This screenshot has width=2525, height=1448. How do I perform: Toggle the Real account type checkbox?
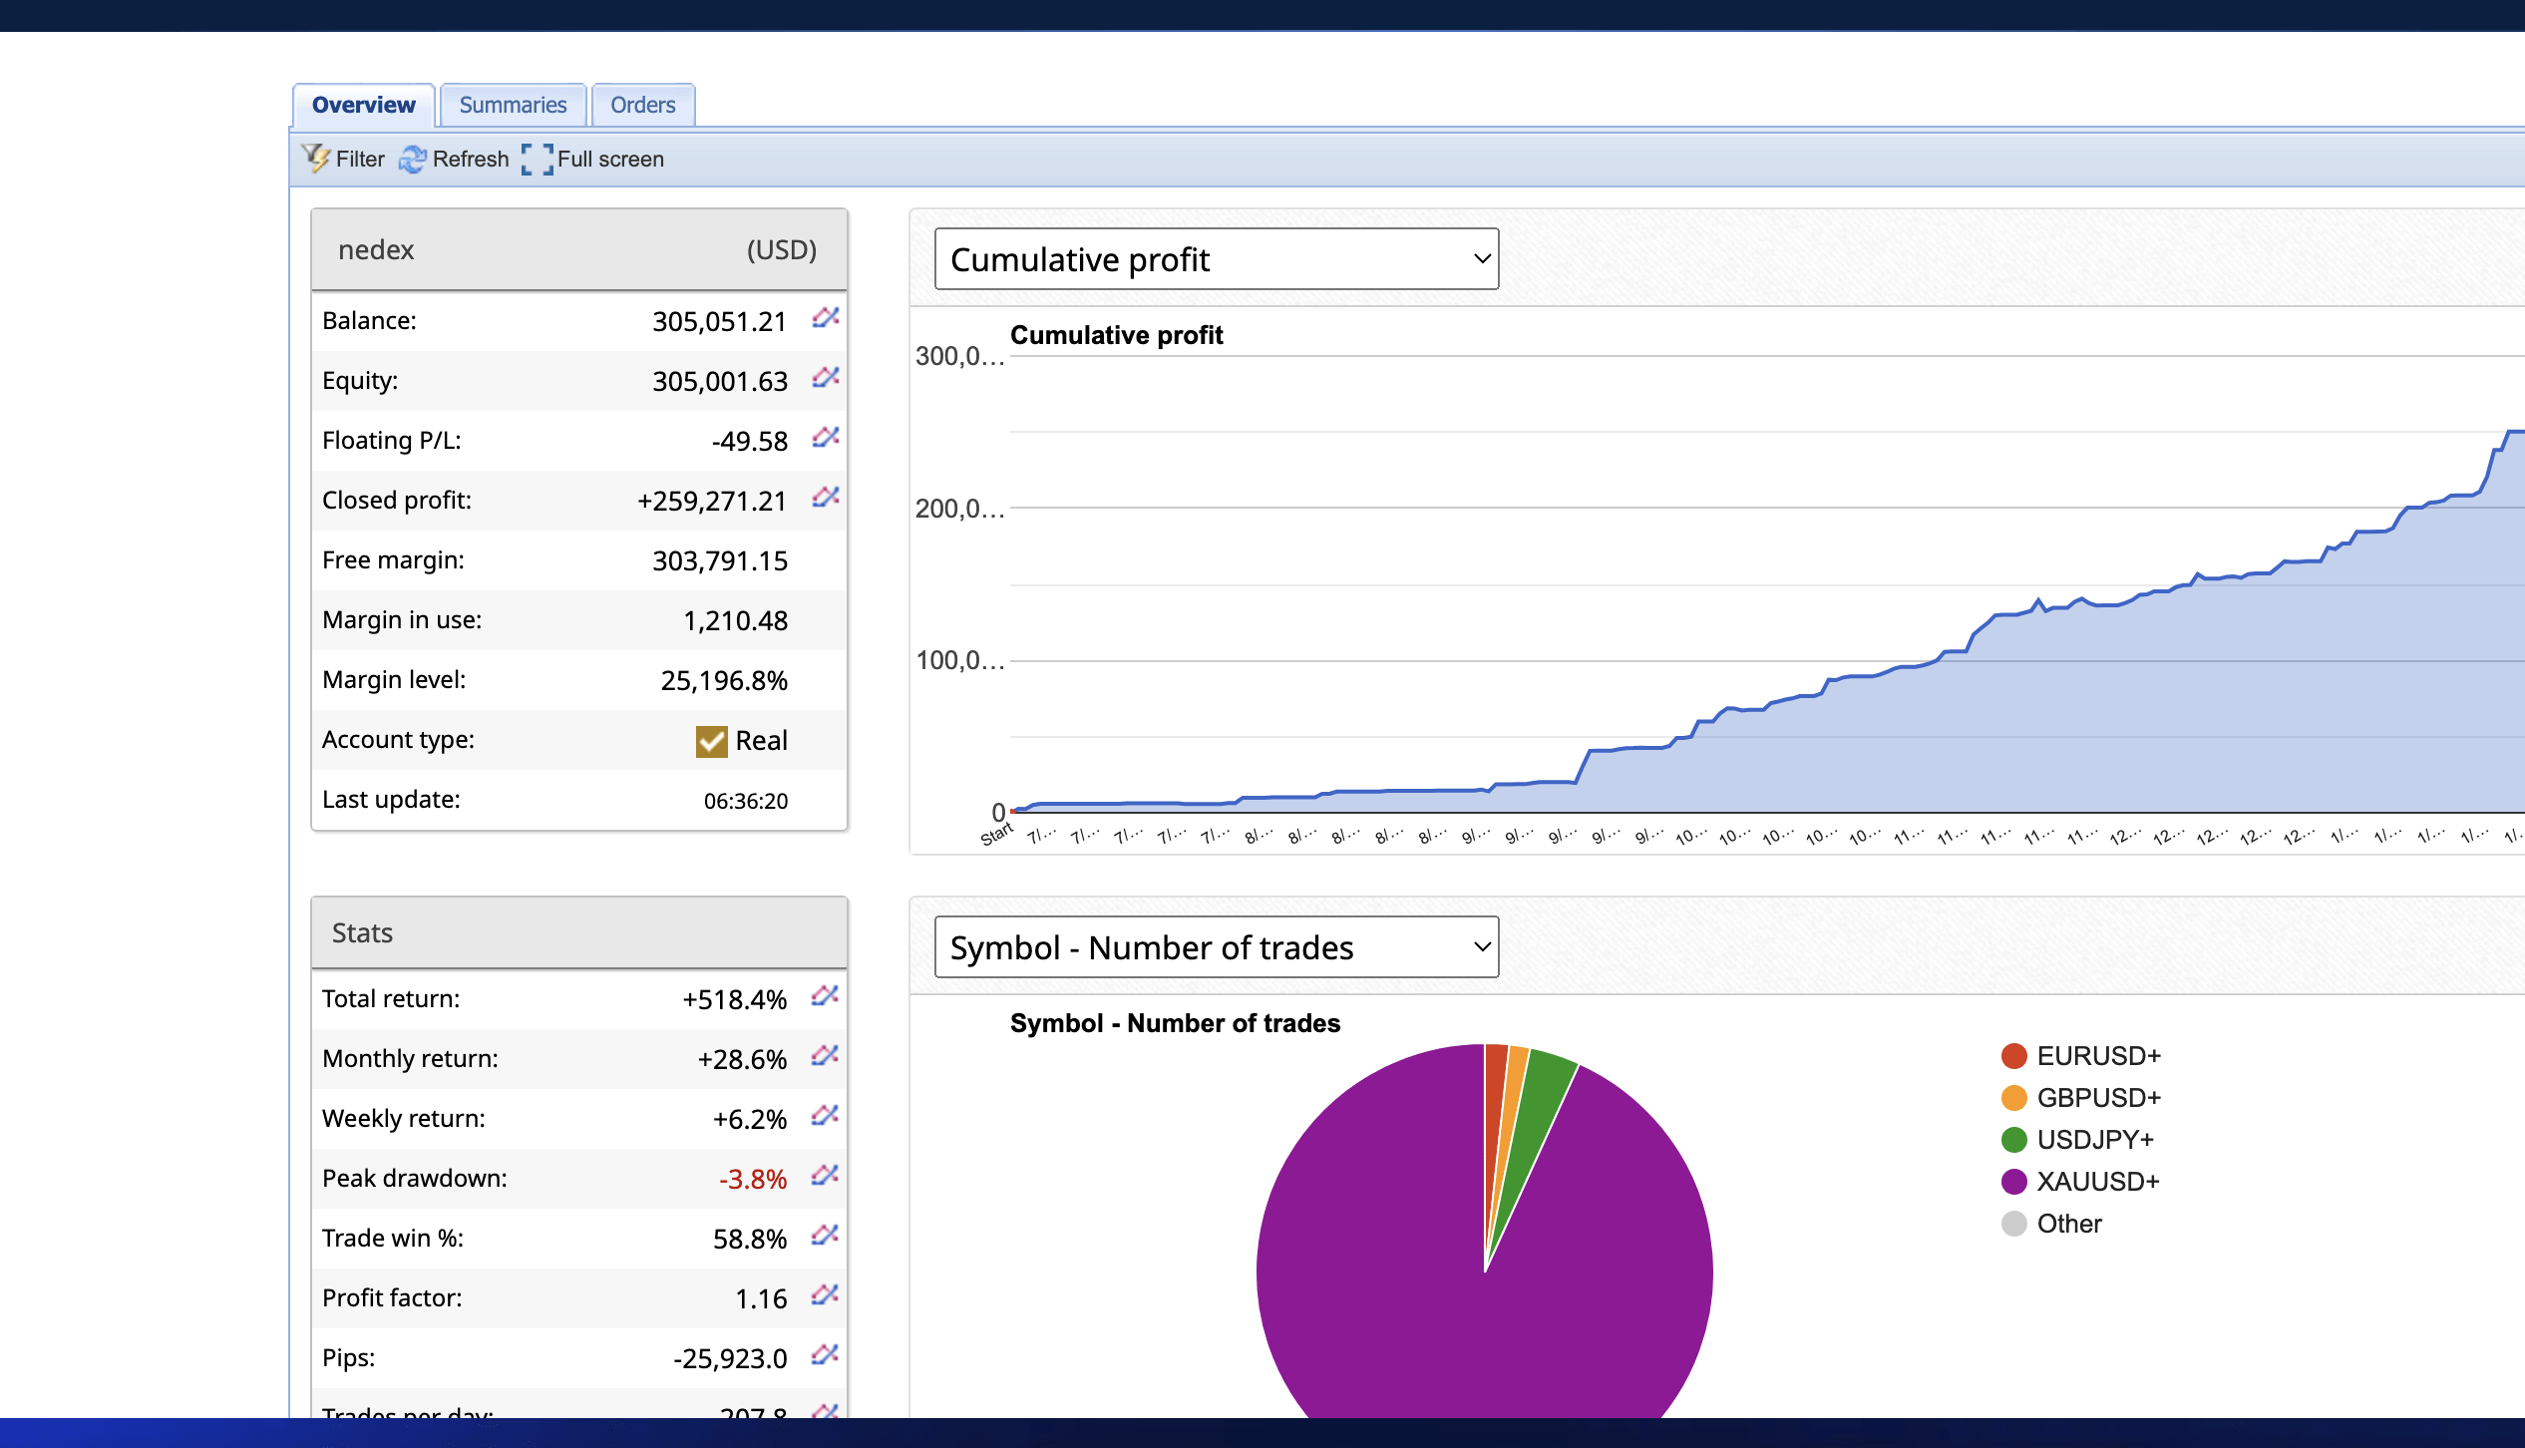click(711, 741)
